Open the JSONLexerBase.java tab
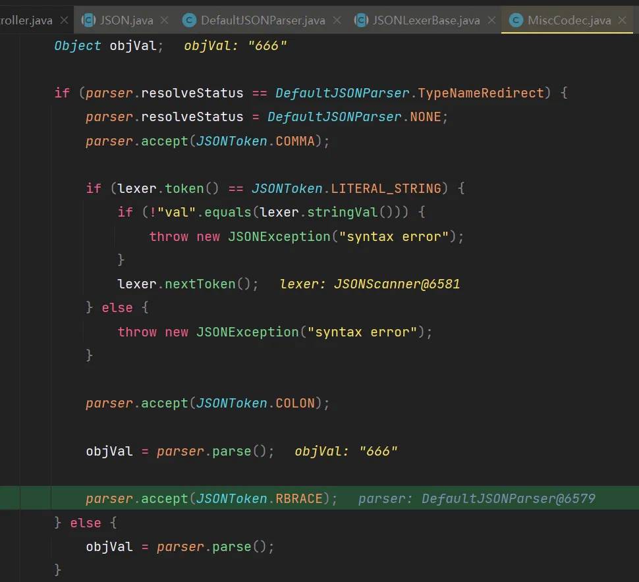 (426, 20)
